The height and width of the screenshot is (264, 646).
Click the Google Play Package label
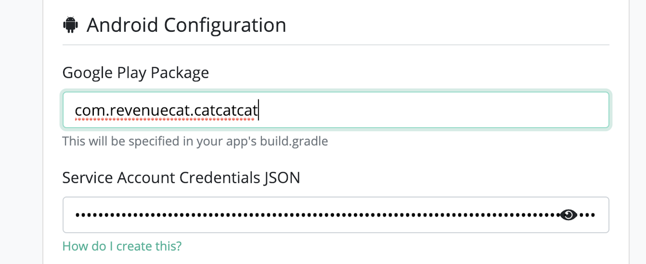pos(136,73)
